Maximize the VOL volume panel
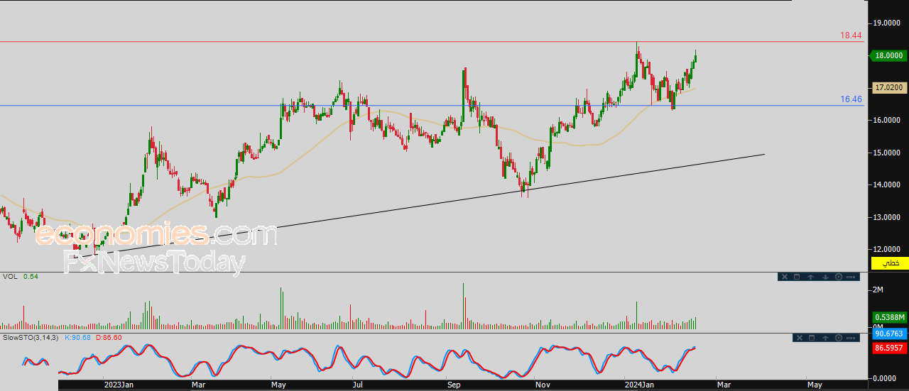 (x=797, y=277)
